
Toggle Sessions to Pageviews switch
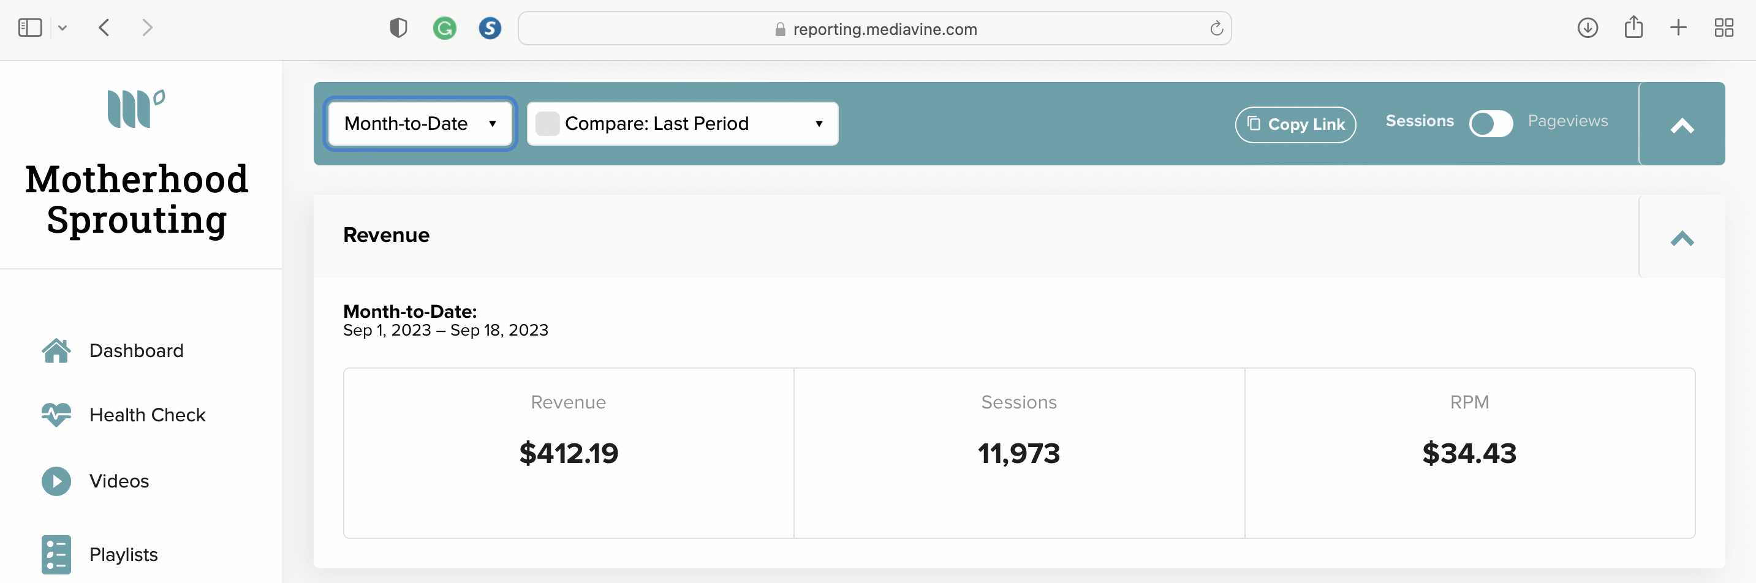tap(1491, 123)
